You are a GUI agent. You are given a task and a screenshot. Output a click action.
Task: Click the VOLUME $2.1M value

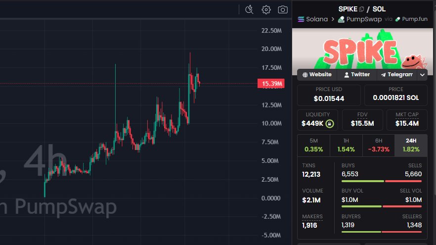pyautogui.click(x=311, y=200)
